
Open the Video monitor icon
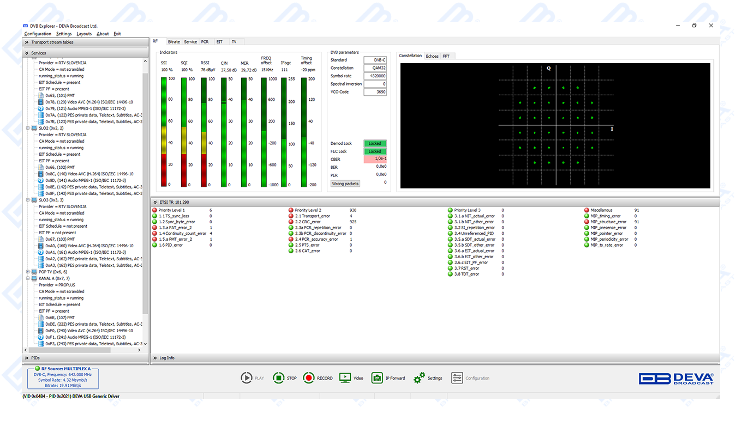pyautogui.click(x=345, y=378)
